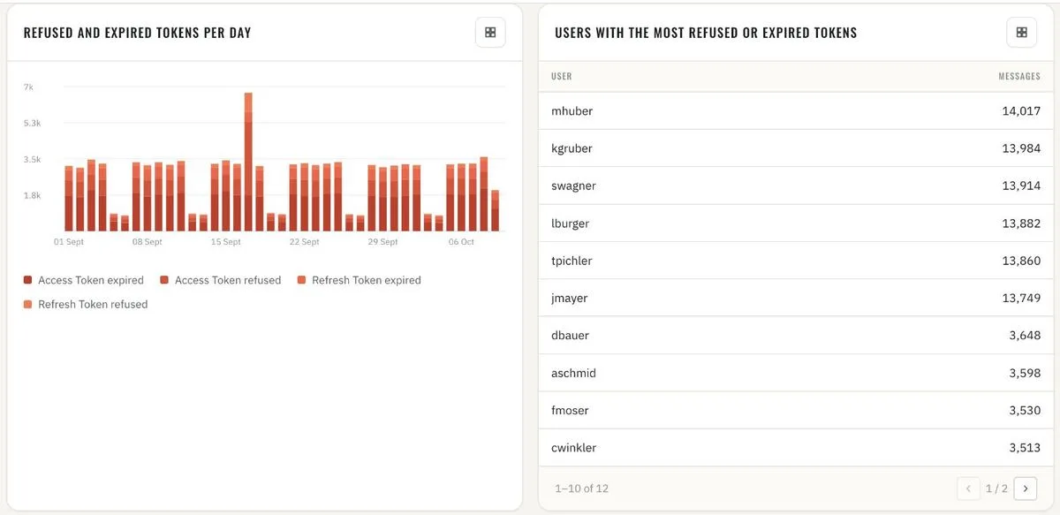
Task: Click message count 13,914
Action: tap(1021, 186)
